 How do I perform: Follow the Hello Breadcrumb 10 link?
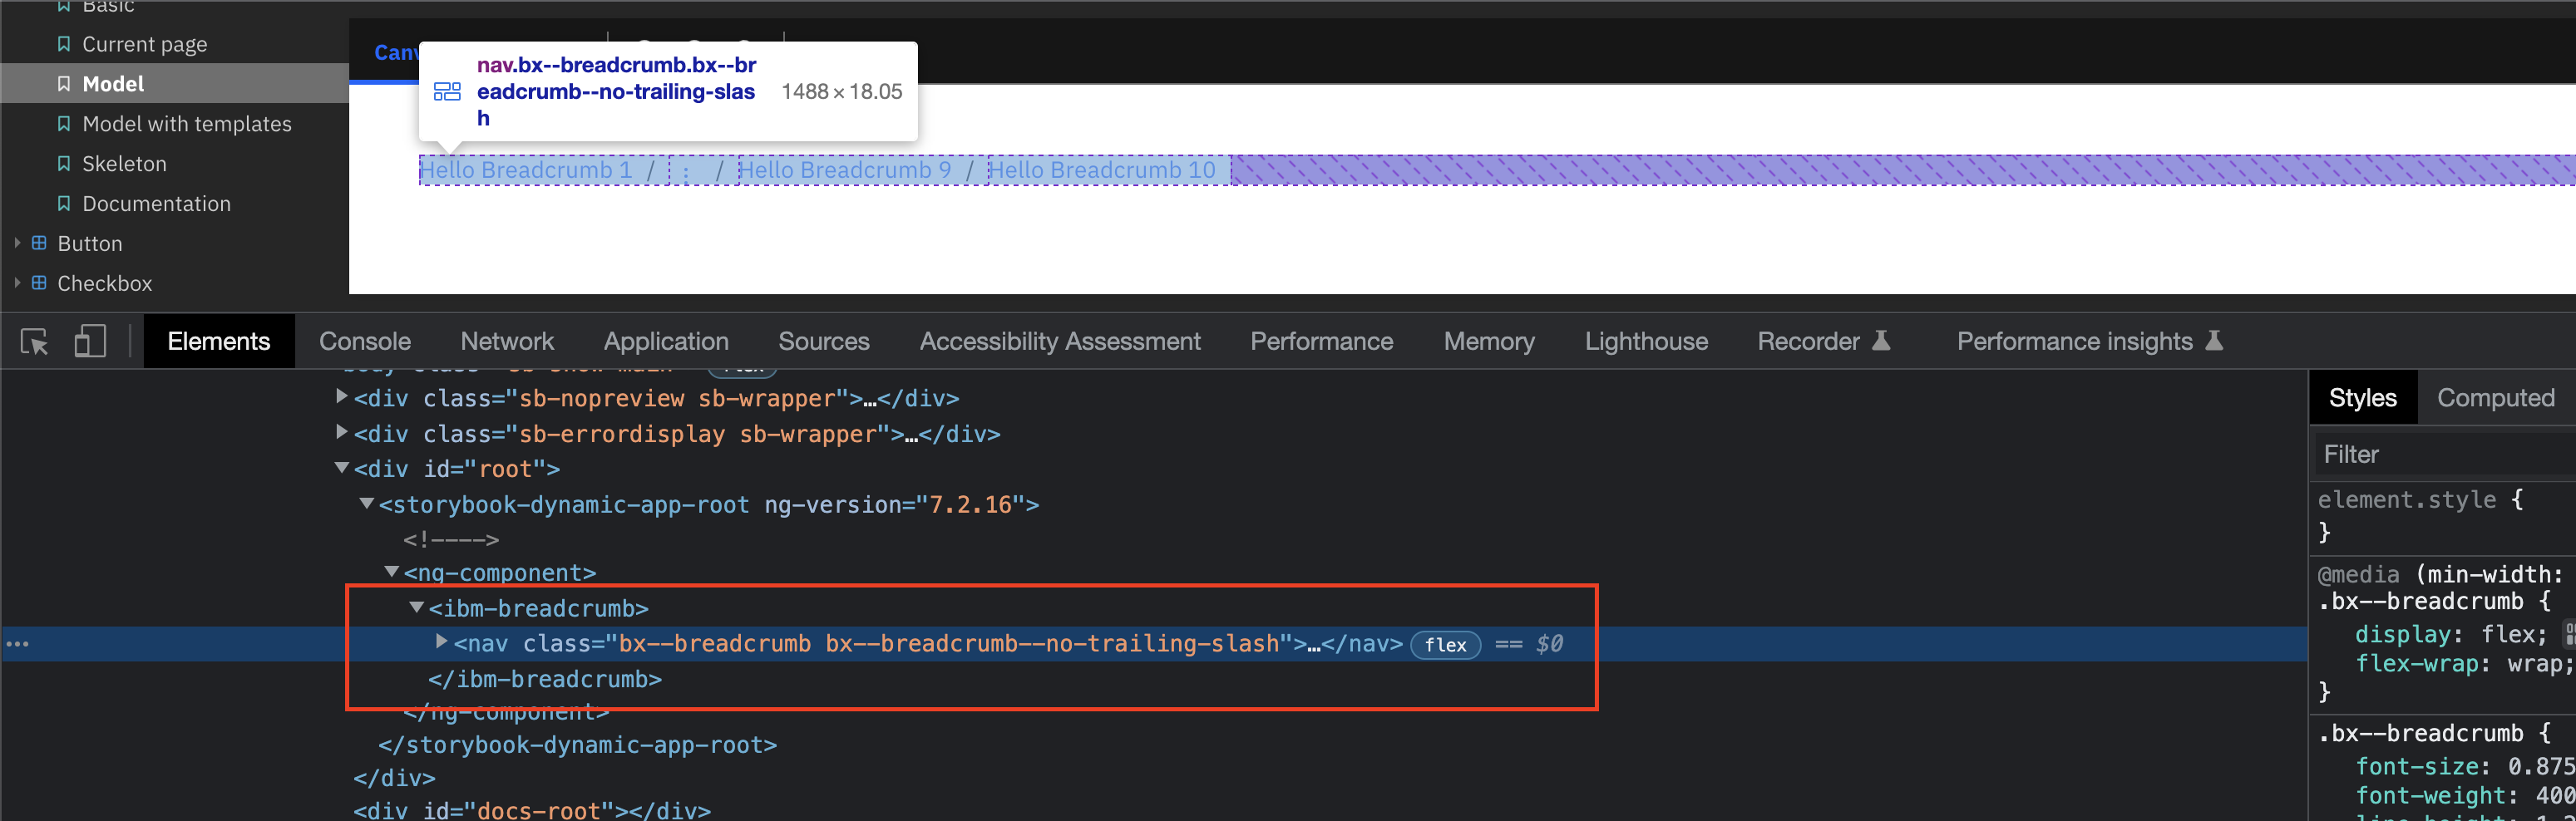coord(1102,171)
